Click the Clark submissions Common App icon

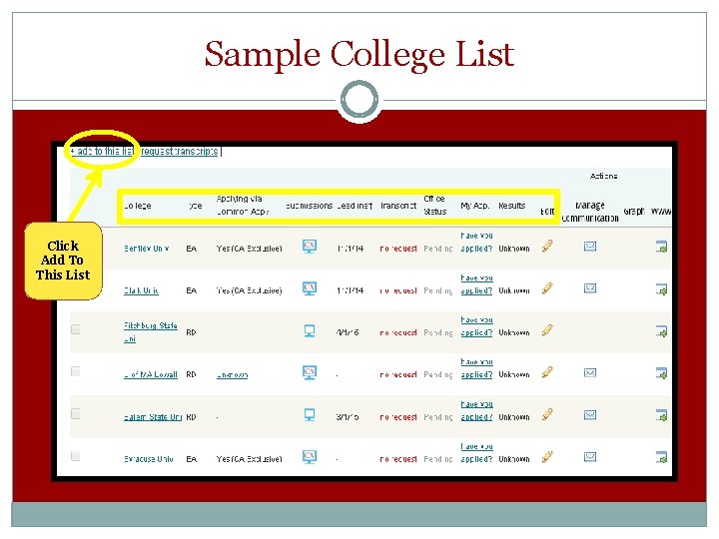point(310,288)
